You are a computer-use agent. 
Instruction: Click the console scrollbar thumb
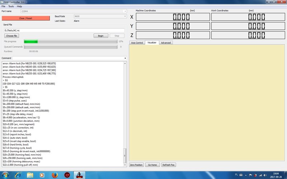[x=125, y=156]
